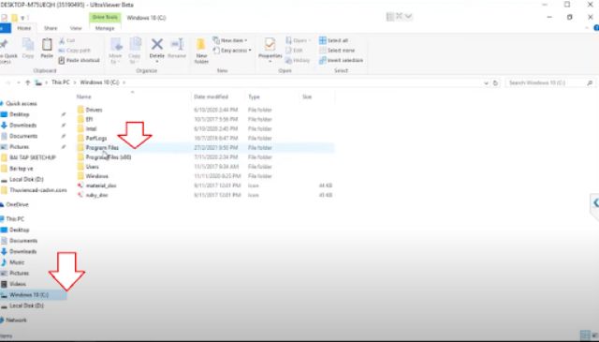This screenshot has height=342, width=599.
Task: Click This PC in the address breadcrumb
Action: [60, 82]
